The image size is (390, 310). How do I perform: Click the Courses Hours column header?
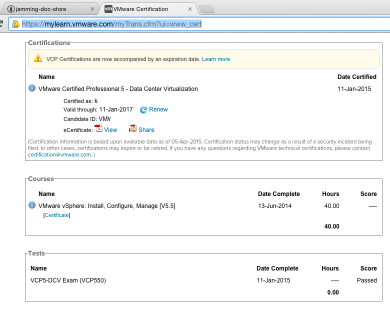click(331, 194)
